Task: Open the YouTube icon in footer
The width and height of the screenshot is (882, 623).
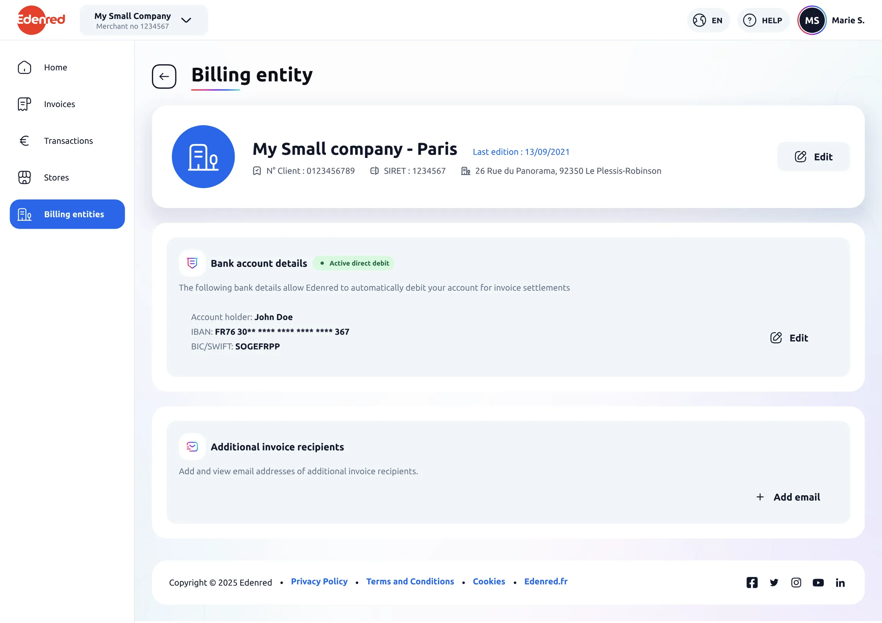Action: pyautogui.click(x=818, y=583)
